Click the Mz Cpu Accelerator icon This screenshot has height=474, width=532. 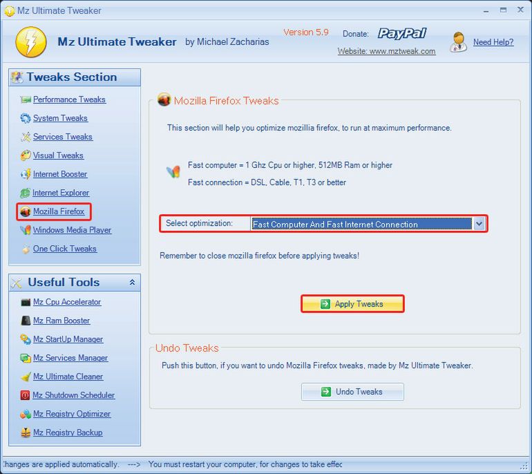pyautogui.click(x=26, y=302)
